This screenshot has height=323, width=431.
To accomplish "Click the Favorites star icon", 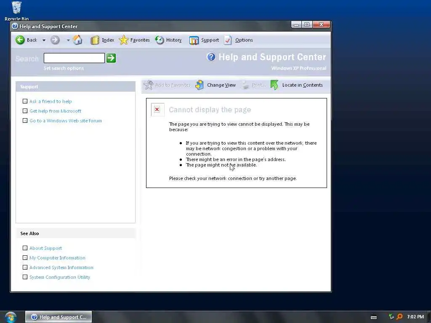I will click(x=124, y=40).
